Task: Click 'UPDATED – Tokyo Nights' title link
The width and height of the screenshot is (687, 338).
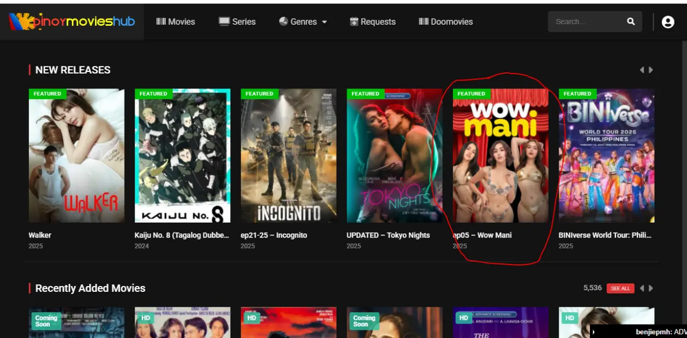Action: tap(389, 235)
